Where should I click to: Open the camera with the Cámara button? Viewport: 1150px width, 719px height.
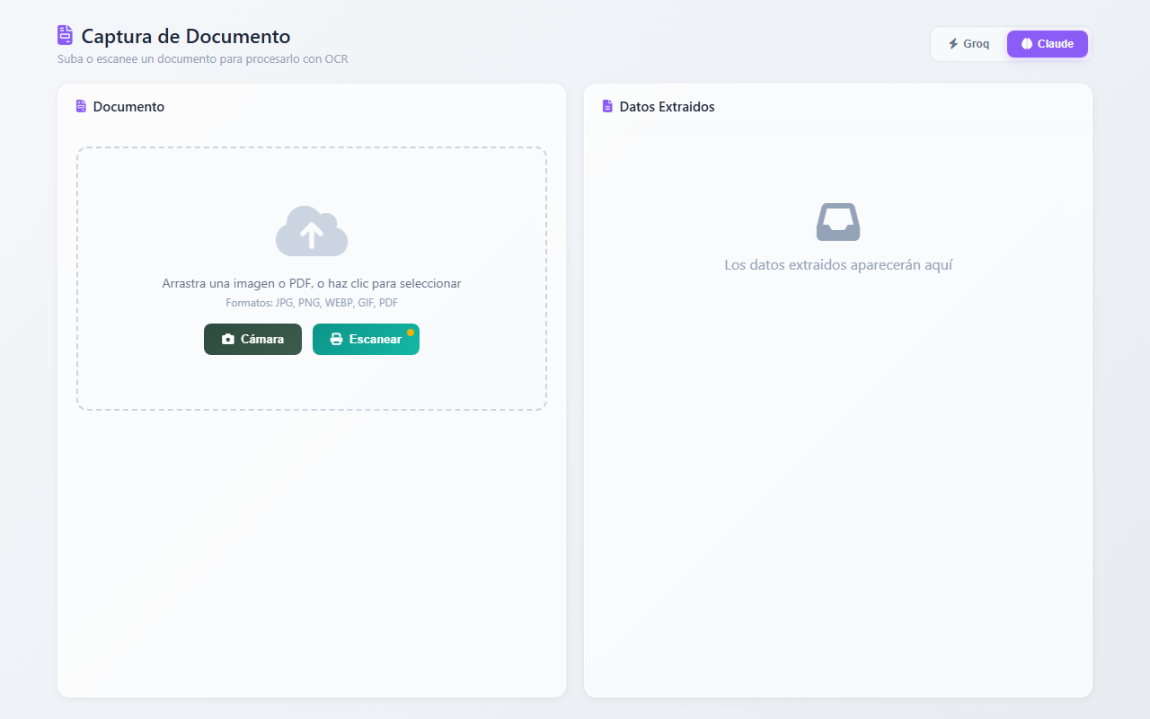[x=252, y=340]
